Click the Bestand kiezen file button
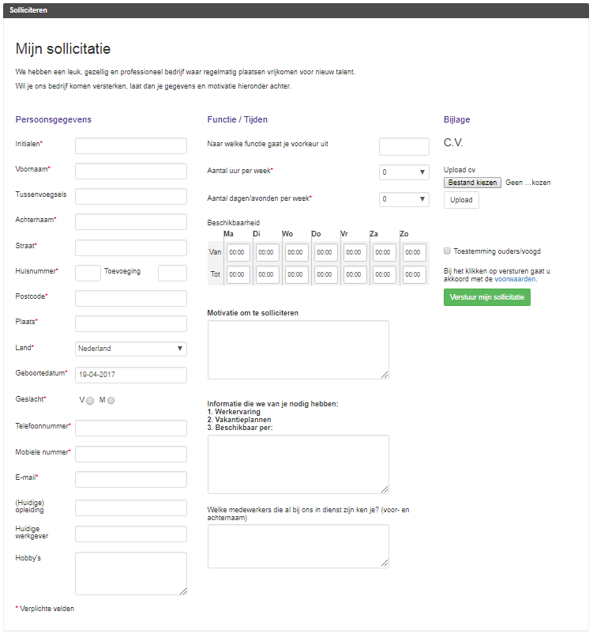 [x=472, y=183]
